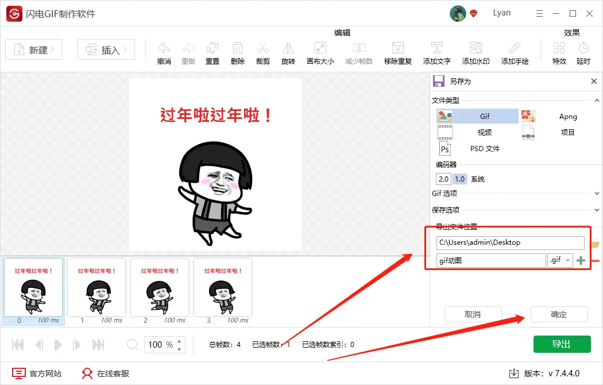The image size is (603, 385).
Task: Play the animation preview
Action: pyautogui.click(x=57, y=345)
